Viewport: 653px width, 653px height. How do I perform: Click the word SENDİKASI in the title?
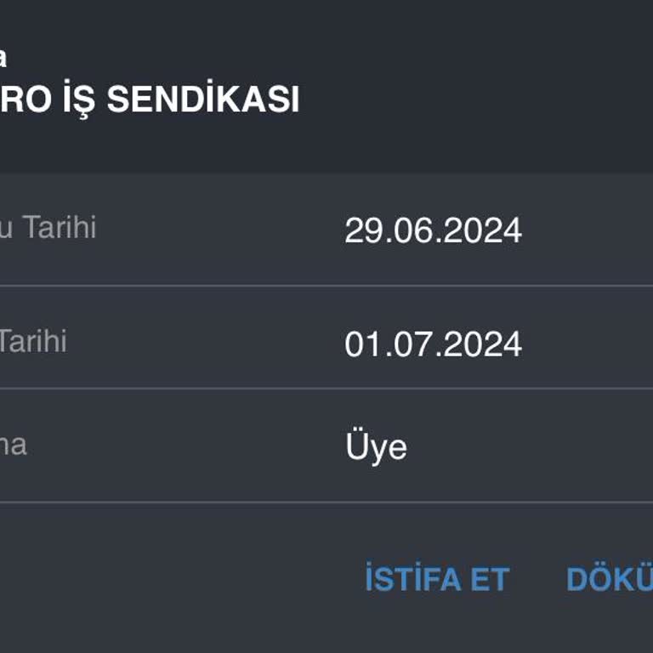pos(202,100)
